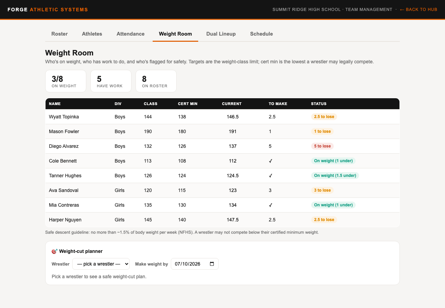Click the NAME column header
Image resolution: width=445 pixels, height=308 pixels.
(x=55, y=104)
